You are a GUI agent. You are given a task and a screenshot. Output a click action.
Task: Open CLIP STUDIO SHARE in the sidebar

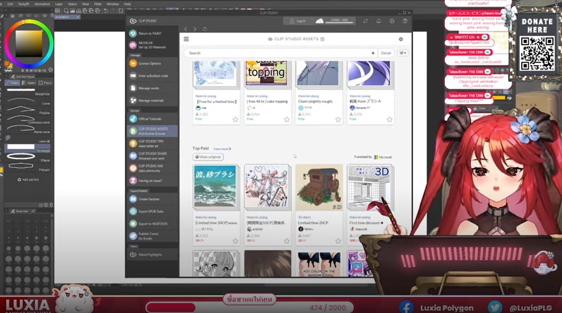pyautogui.click(x=152, y=156)
